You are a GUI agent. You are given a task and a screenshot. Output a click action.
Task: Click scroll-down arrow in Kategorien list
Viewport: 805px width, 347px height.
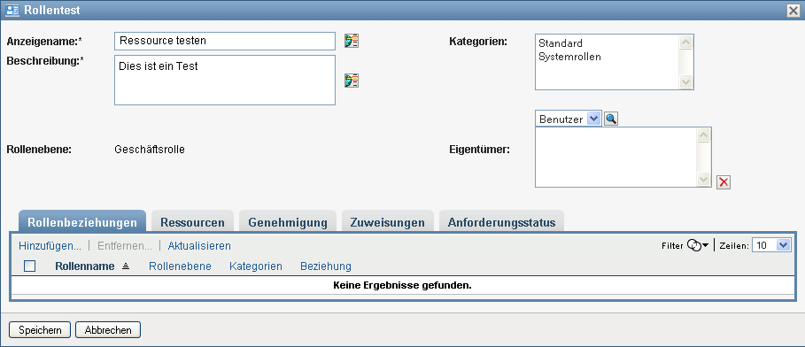point(686,81)
